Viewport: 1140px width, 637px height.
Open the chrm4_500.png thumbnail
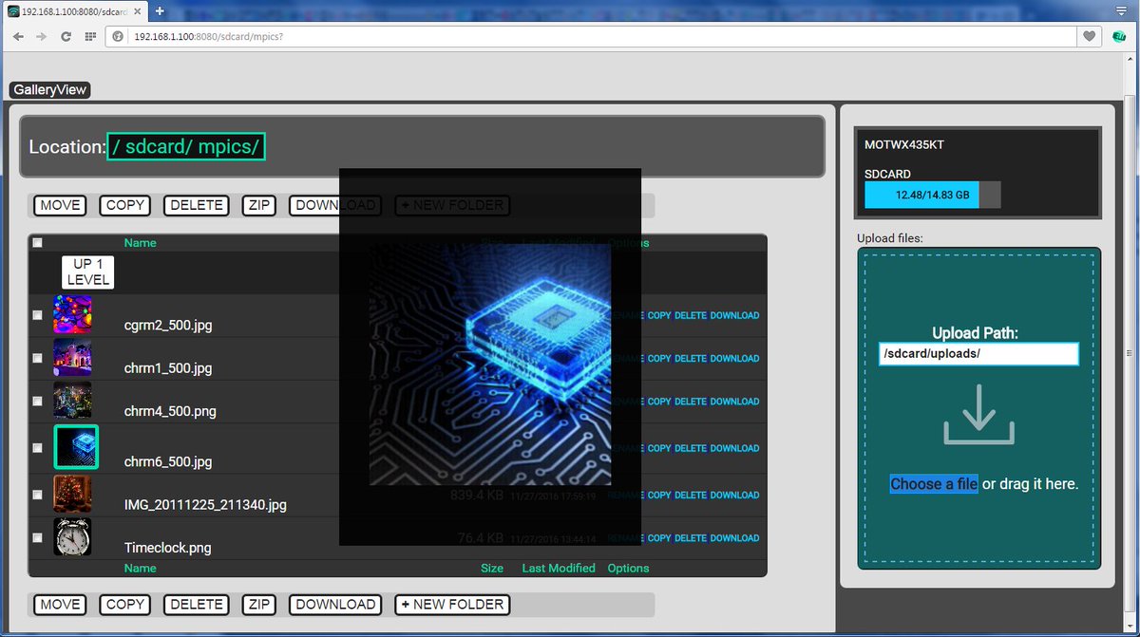point(72,400)
